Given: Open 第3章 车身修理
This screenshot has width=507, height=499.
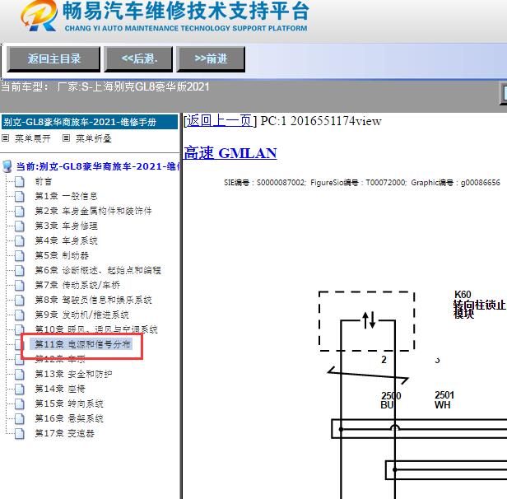Looking at the screenshot, I should [67, 226].
